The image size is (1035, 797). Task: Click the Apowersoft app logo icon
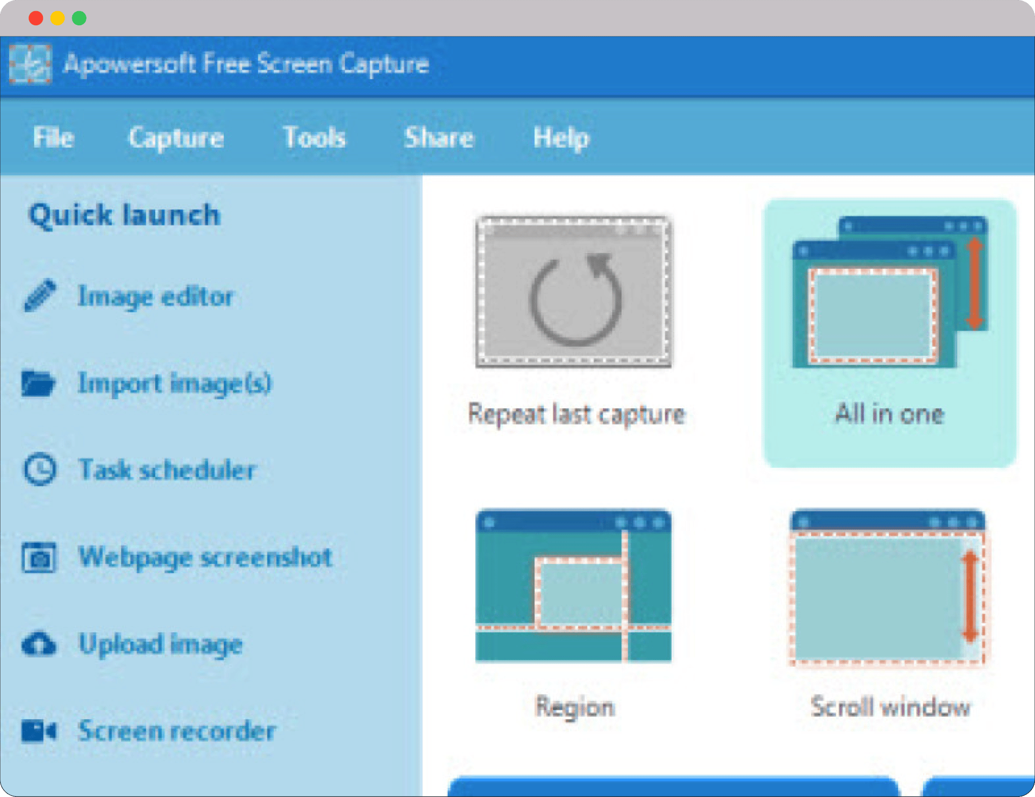(30, 64)
